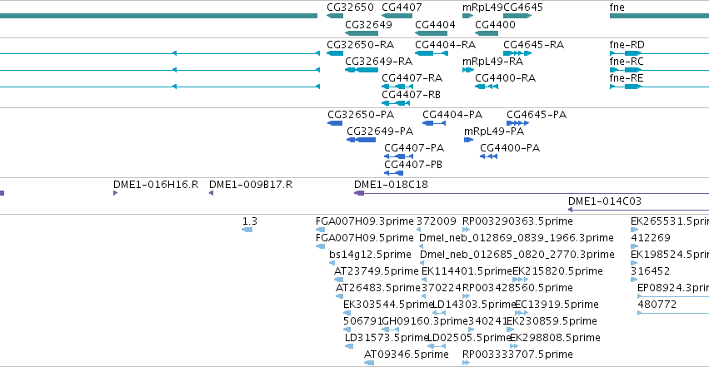Select EST bs14g12.5prime
709x367 pixels.
[332, 263]
